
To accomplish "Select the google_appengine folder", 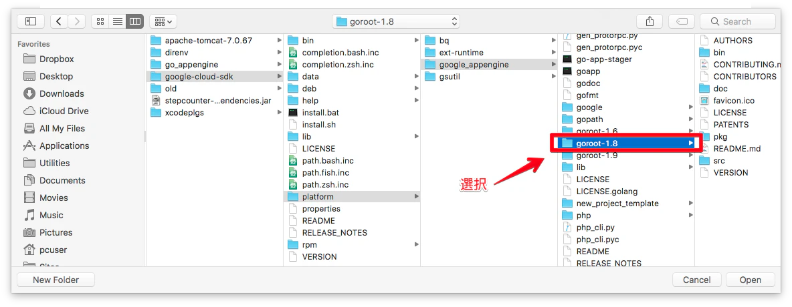I will tap(489, 65).
